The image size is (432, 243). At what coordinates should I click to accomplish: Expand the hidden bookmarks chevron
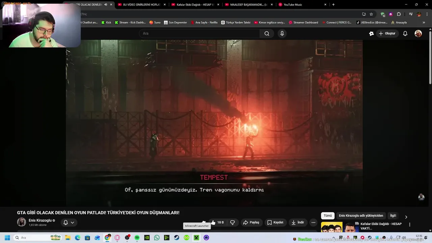(424, 23)
